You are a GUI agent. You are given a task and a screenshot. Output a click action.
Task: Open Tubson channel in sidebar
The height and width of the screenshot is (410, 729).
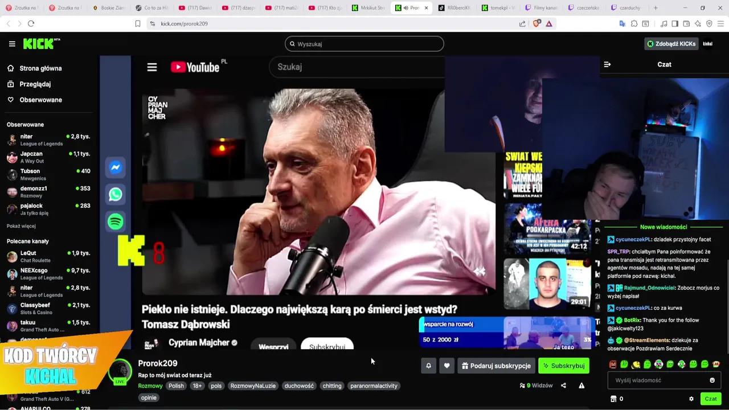coord(48,174)
